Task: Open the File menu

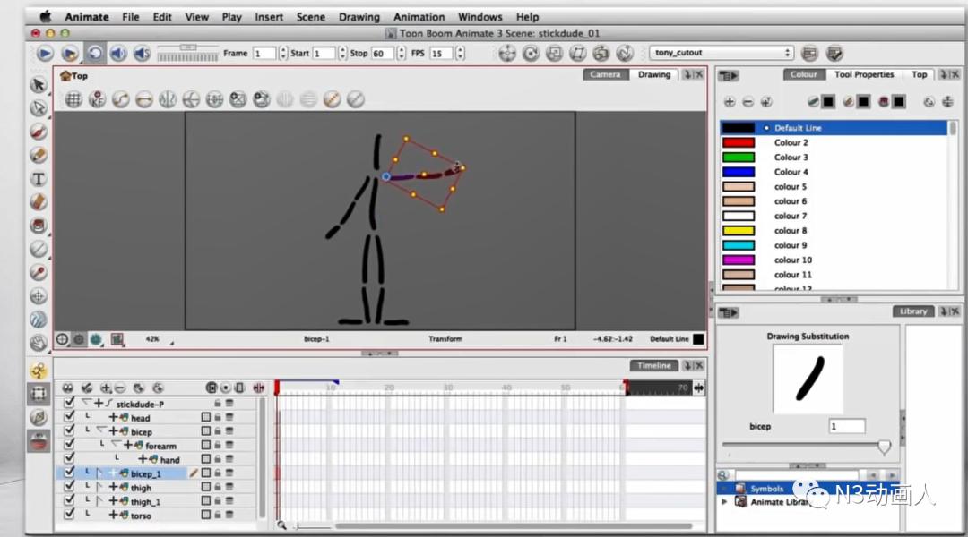Action: 130,17
